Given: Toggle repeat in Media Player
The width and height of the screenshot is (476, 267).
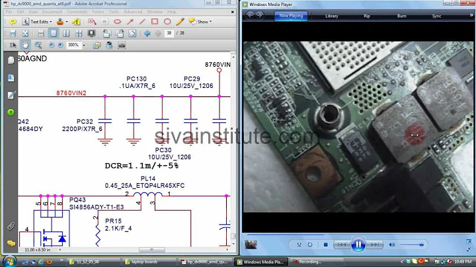Looking at the screenshot, I should pos(310,245).
